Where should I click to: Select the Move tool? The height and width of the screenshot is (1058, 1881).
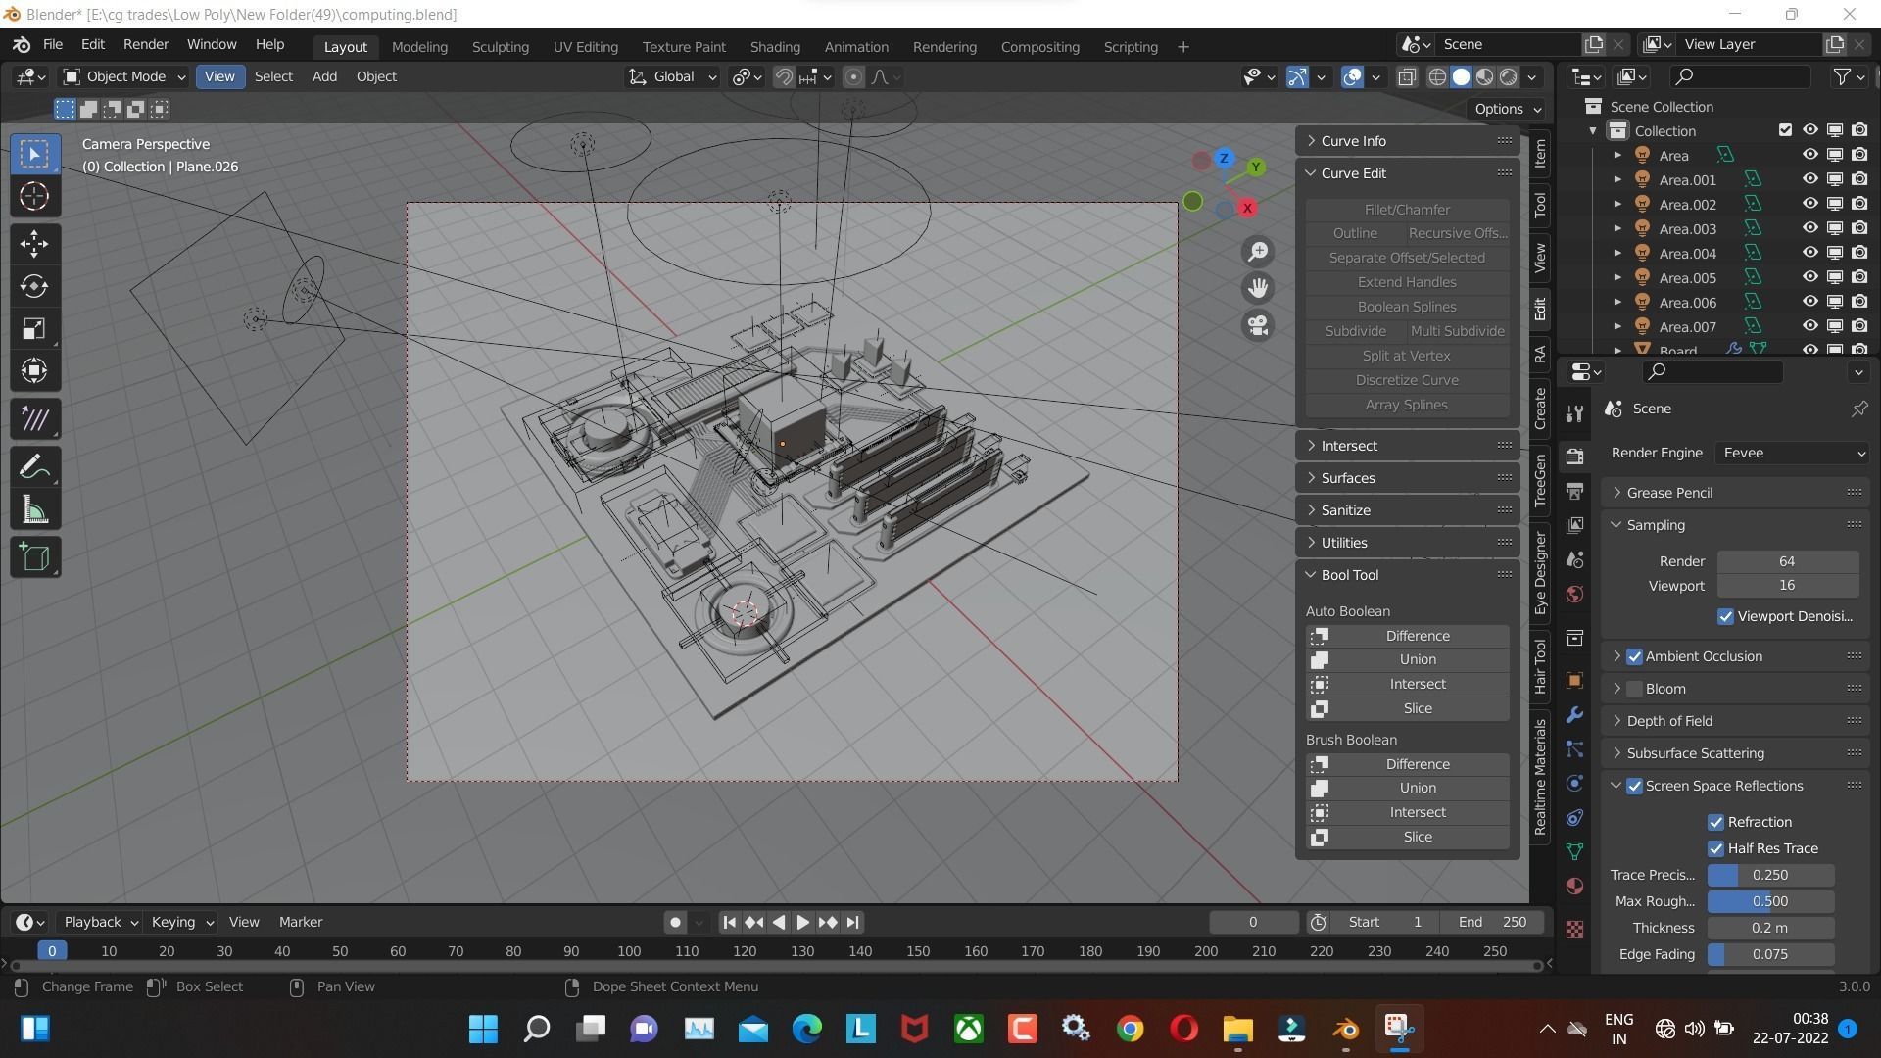point(34,244)
